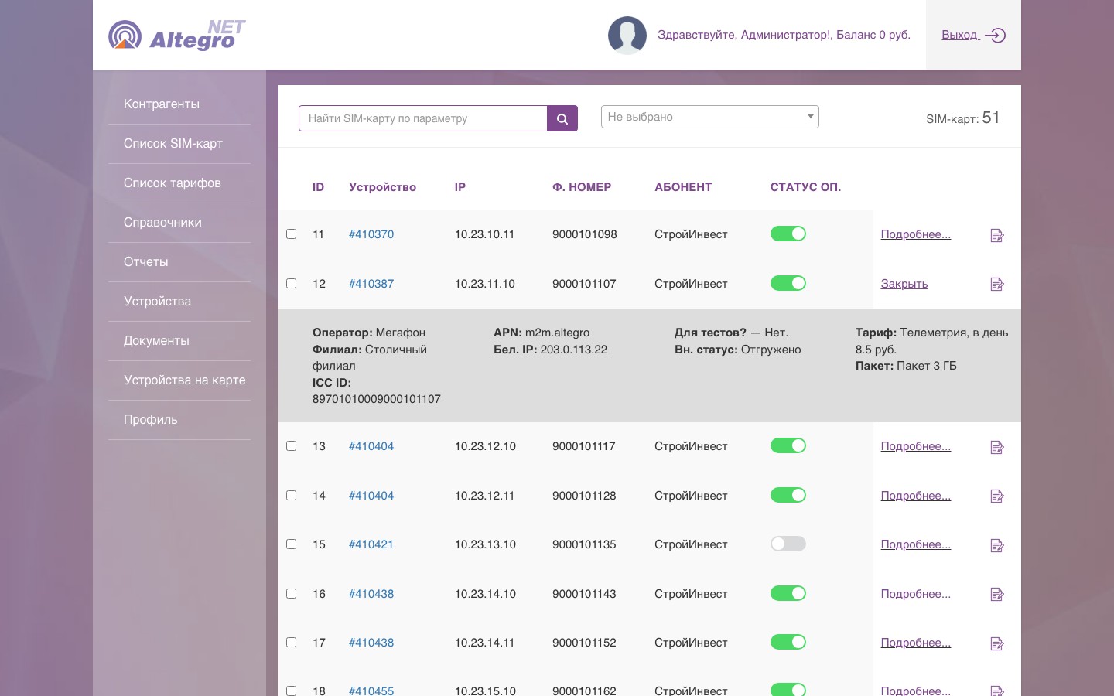Click the search magnifier button
This screenshot has height=696, width=1114.
562,118
